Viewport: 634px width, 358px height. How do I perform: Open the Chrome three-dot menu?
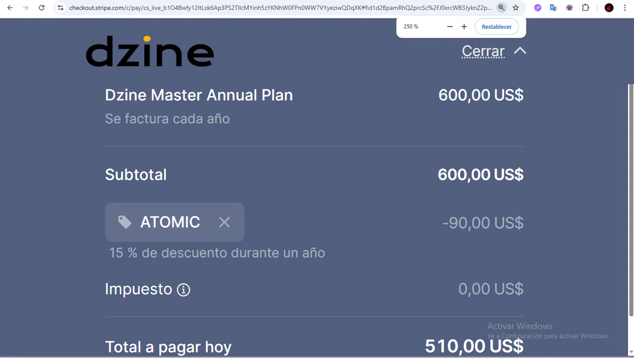(625, 8)
